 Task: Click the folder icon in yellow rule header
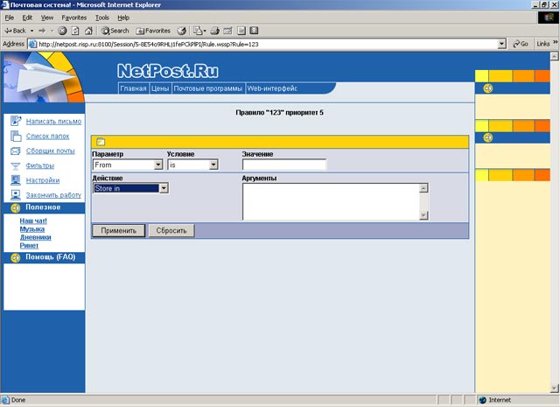click(101, 142)
